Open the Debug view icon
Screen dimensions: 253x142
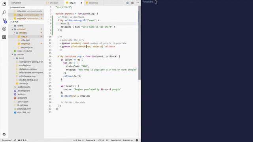(4, 29)
